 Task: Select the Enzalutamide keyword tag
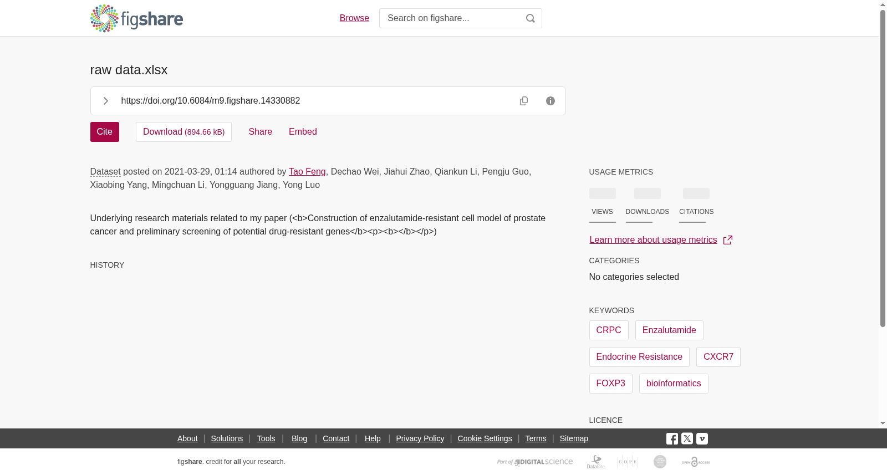point(669,330)
